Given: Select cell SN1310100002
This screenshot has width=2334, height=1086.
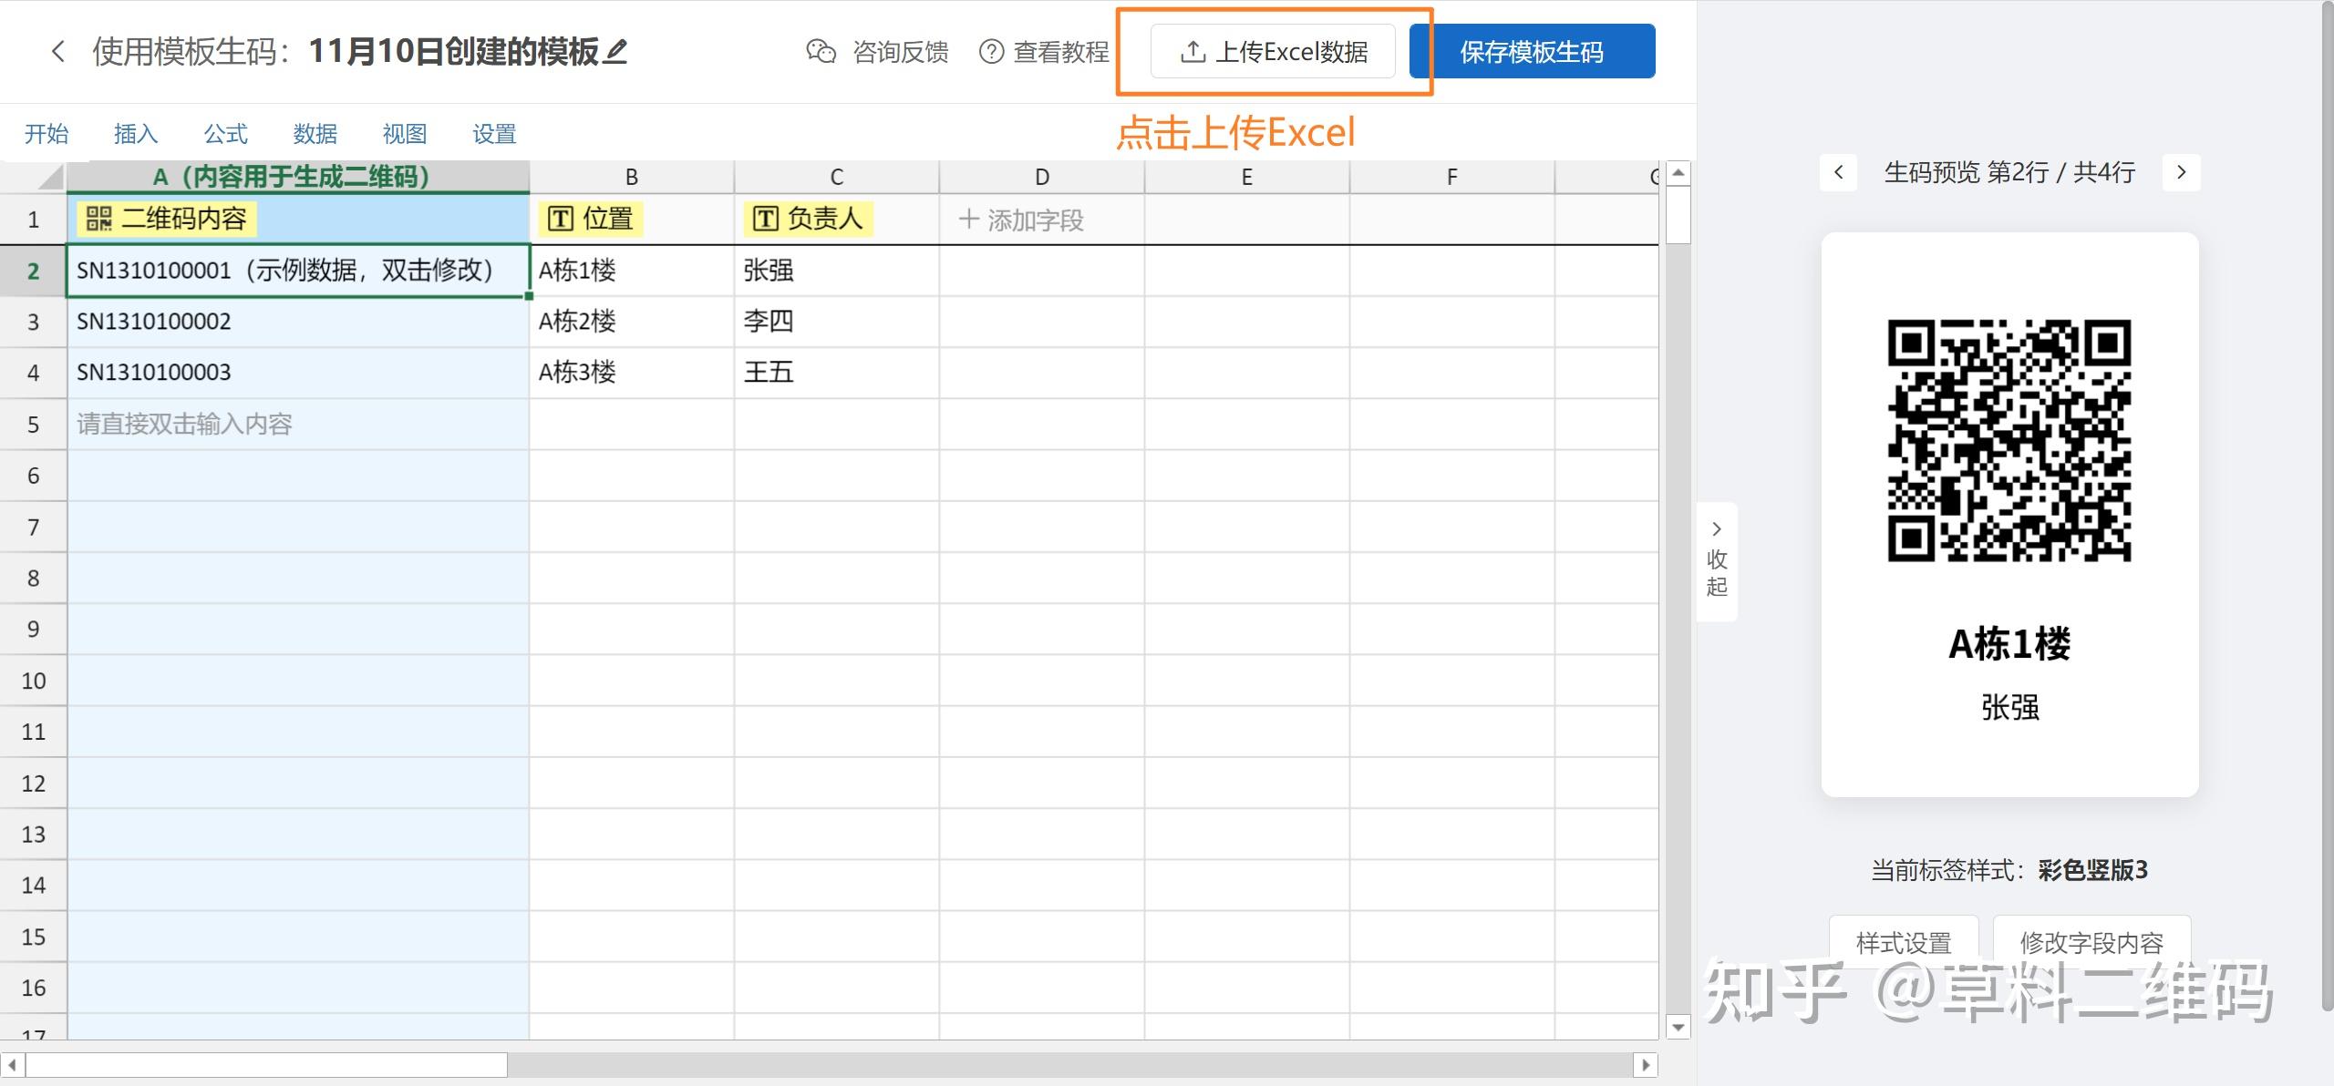Looking at the screenshot, I should (x=298, y=322).
